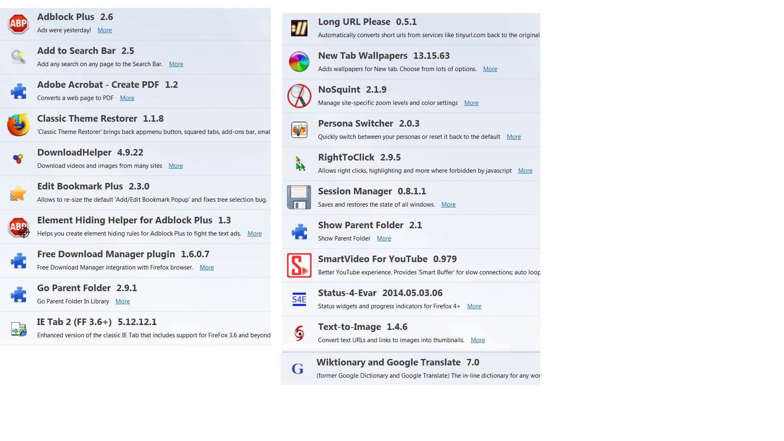Open More link for Element Hiding Helper
Image resolution: width=784 pixels, height=441 pixels.
click(254, 234)
